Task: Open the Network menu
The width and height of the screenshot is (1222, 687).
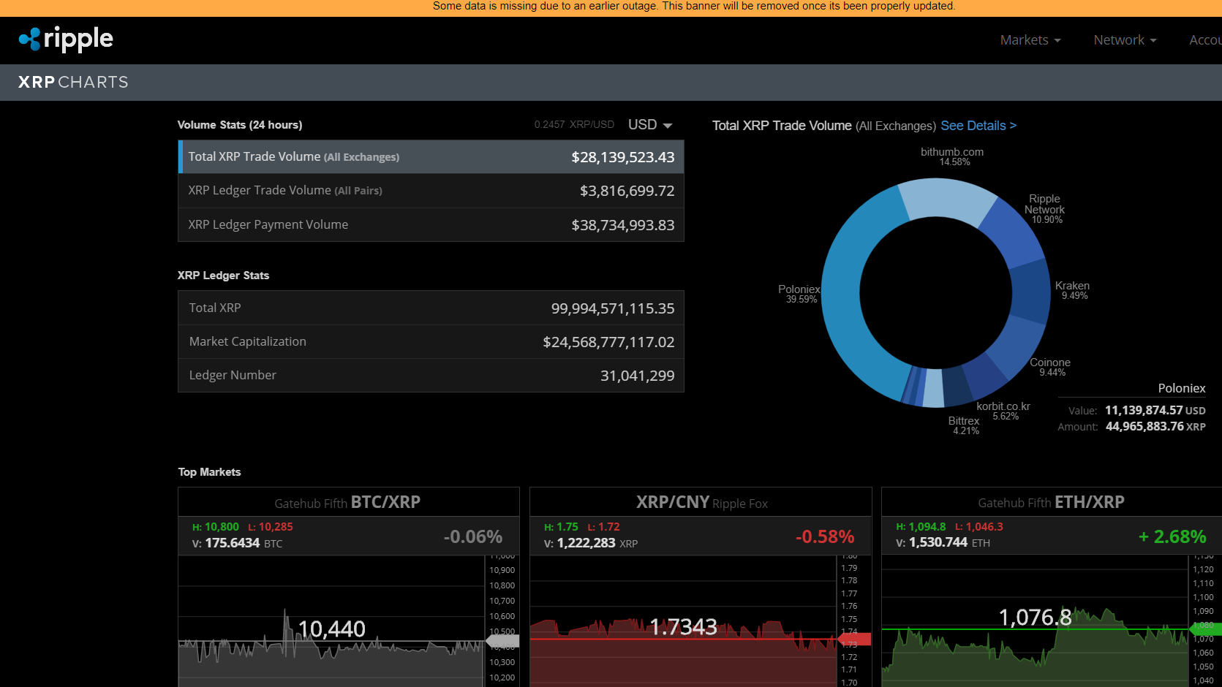Action: [1125, 40]
